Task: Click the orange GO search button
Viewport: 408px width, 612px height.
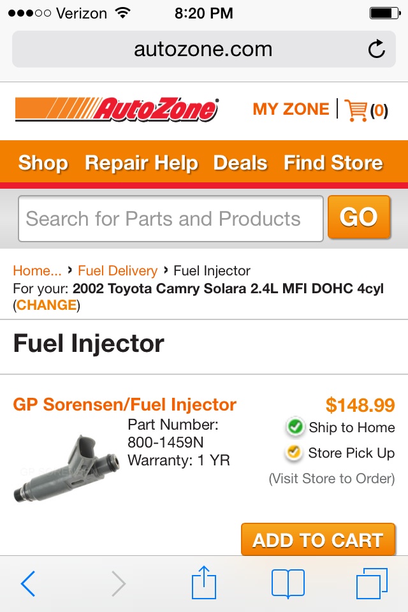Action: (x=359, y=217)
